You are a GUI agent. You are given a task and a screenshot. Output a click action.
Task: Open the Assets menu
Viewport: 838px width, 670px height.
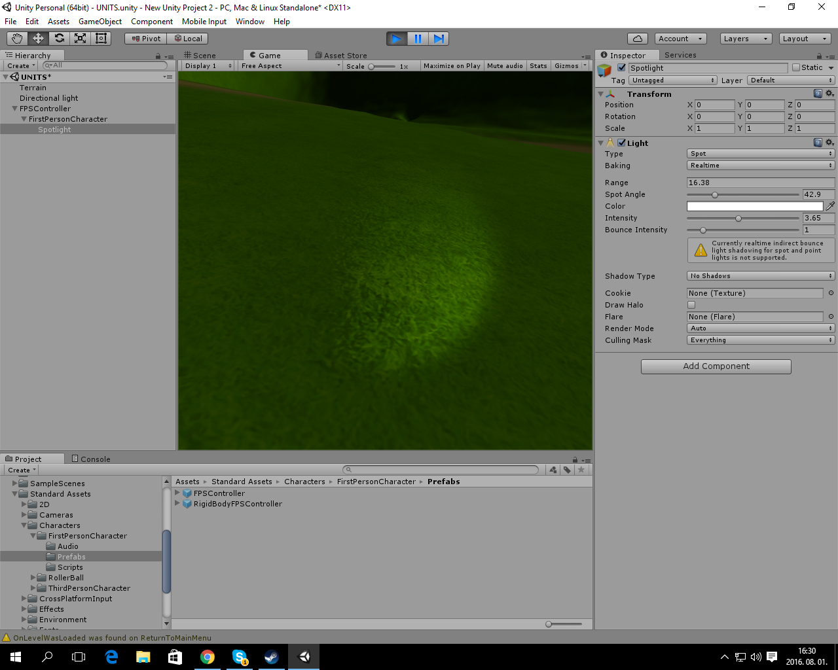(58, 22)
